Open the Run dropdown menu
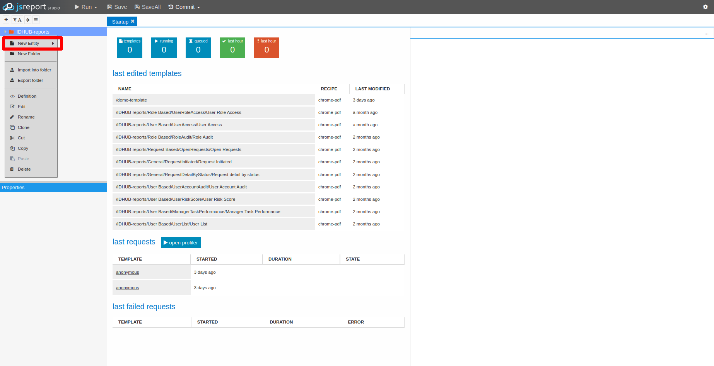This screenshot has height=366, width=714. point(86,7)
